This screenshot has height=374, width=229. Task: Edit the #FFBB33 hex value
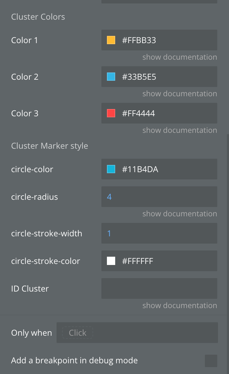pyautogui.click(x=139, y=40)
